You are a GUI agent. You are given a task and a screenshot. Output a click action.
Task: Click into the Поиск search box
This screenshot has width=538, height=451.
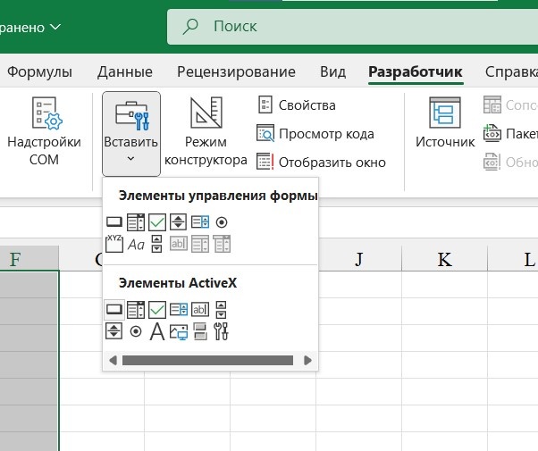tap(352, 27)
